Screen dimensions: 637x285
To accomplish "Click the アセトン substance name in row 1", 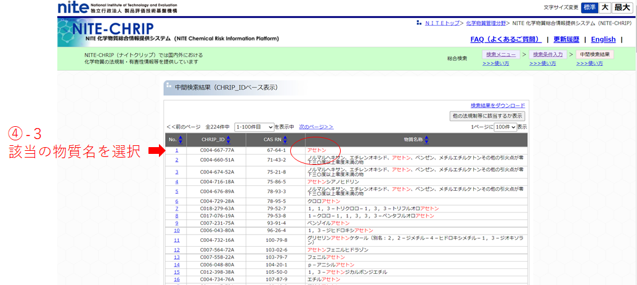I will tap(317, 151).
